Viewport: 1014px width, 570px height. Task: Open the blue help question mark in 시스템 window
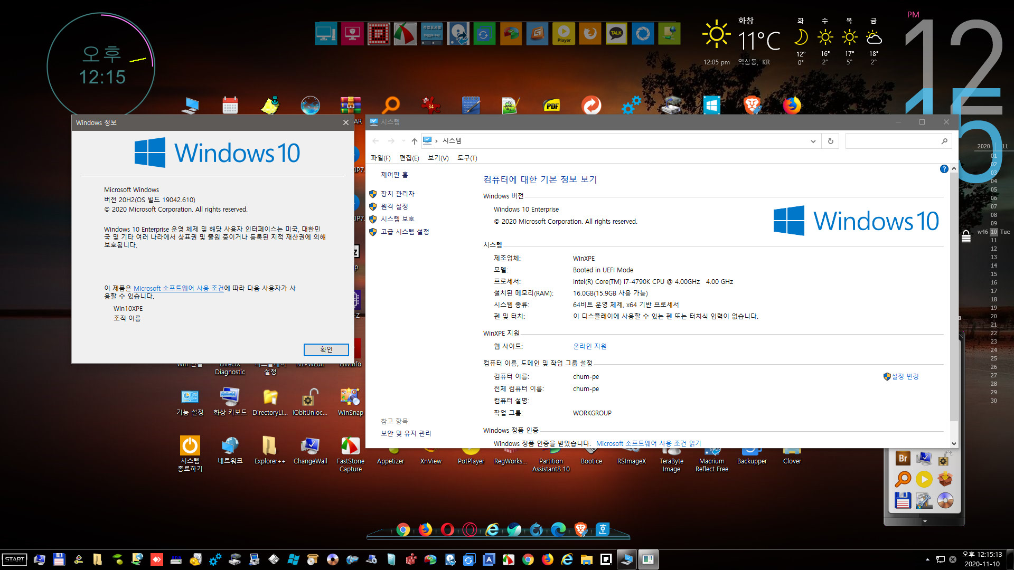click(944, 169)
